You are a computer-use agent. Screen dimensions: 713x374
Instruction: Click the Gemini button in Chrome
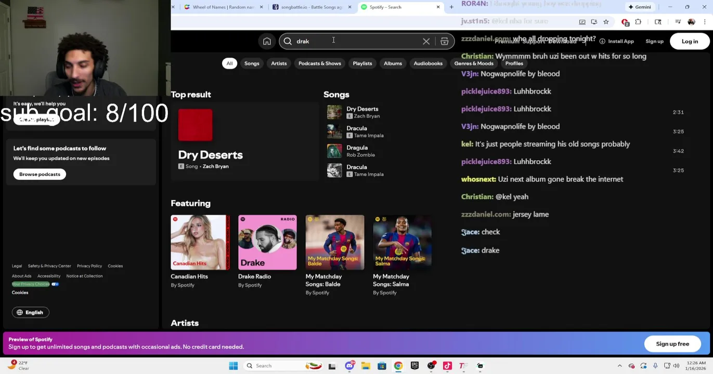pos(639,7)
